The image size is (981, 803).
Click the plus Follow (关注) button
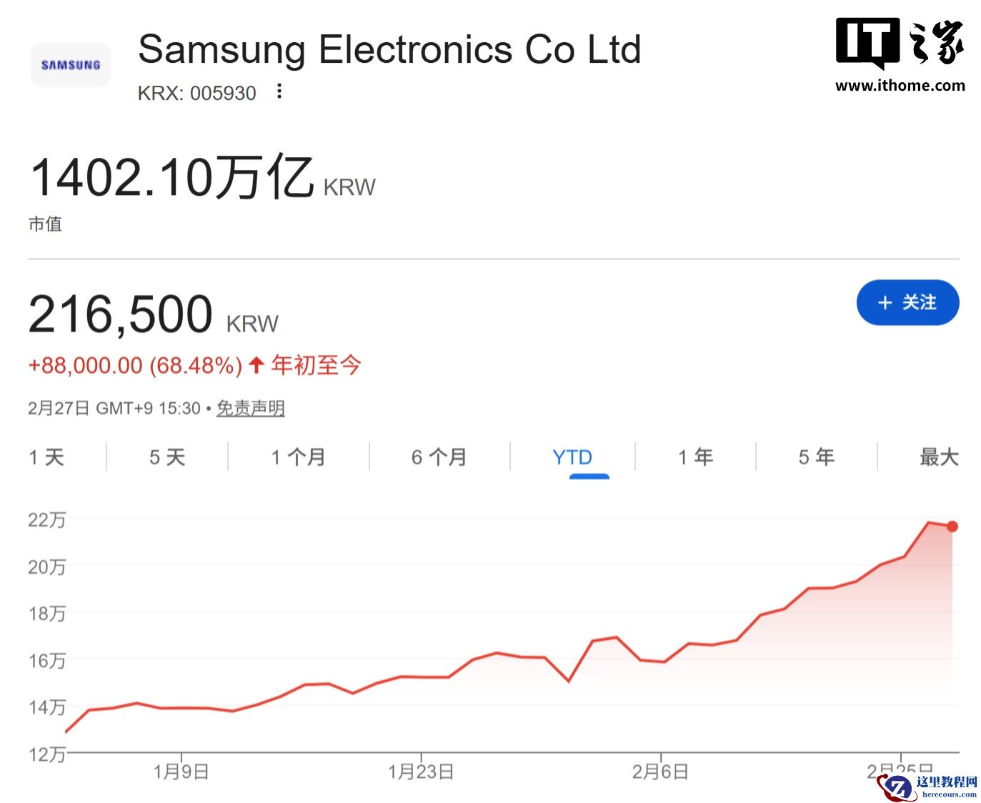click(x=907, y=302)
